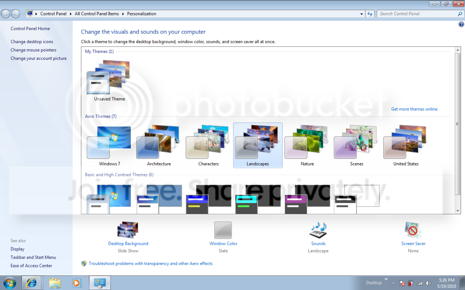
Task: Go to Control Panel Home
Action: [30, 29]
